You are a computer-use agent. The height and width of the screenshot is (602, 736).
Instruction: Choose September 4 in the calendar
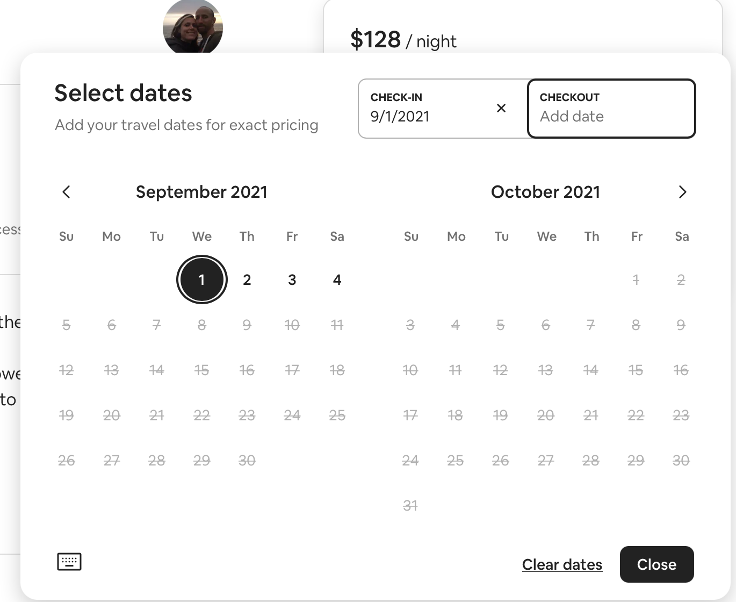337,279
